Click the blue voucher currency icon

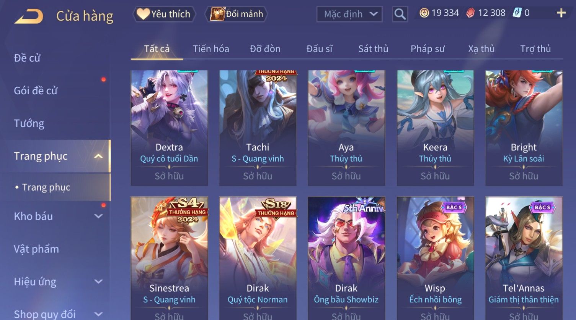click(x=517, y=13)
